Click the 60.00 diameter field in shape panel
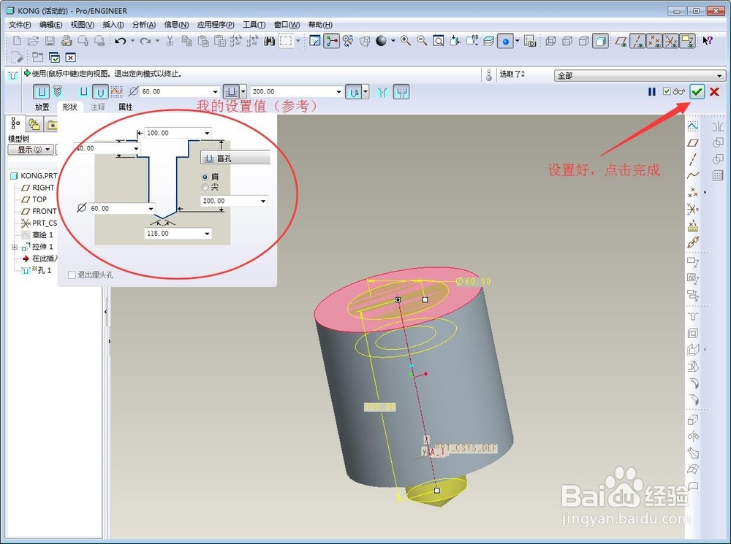 121,209
